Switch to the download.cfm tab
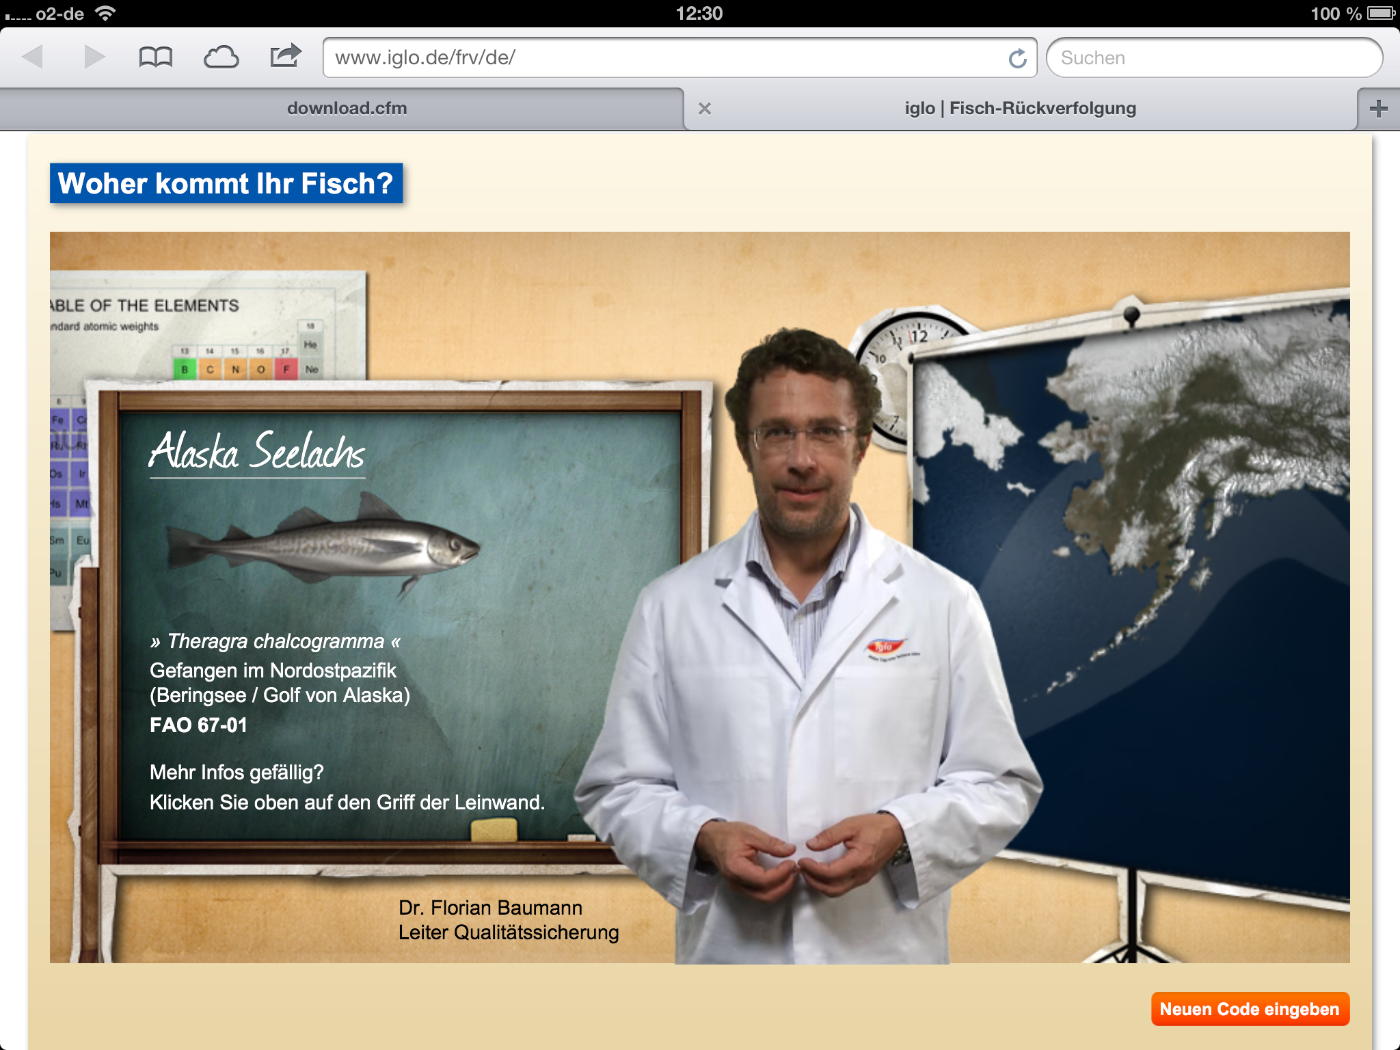This screenshot has height=1050, width=1400. click(x=347, y=109)
